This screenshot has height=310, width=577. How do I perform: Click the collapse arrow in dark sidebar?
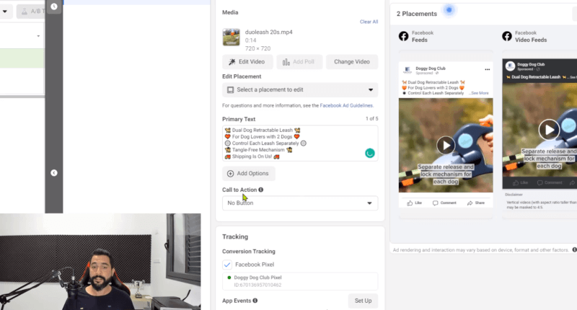coord(53,173)
